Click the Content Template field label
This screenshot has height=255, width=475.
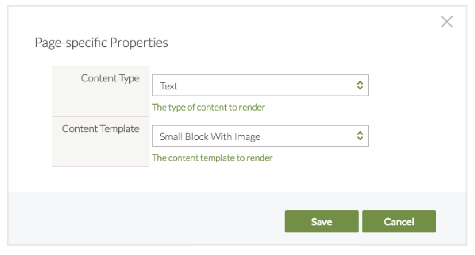[101, 129]
